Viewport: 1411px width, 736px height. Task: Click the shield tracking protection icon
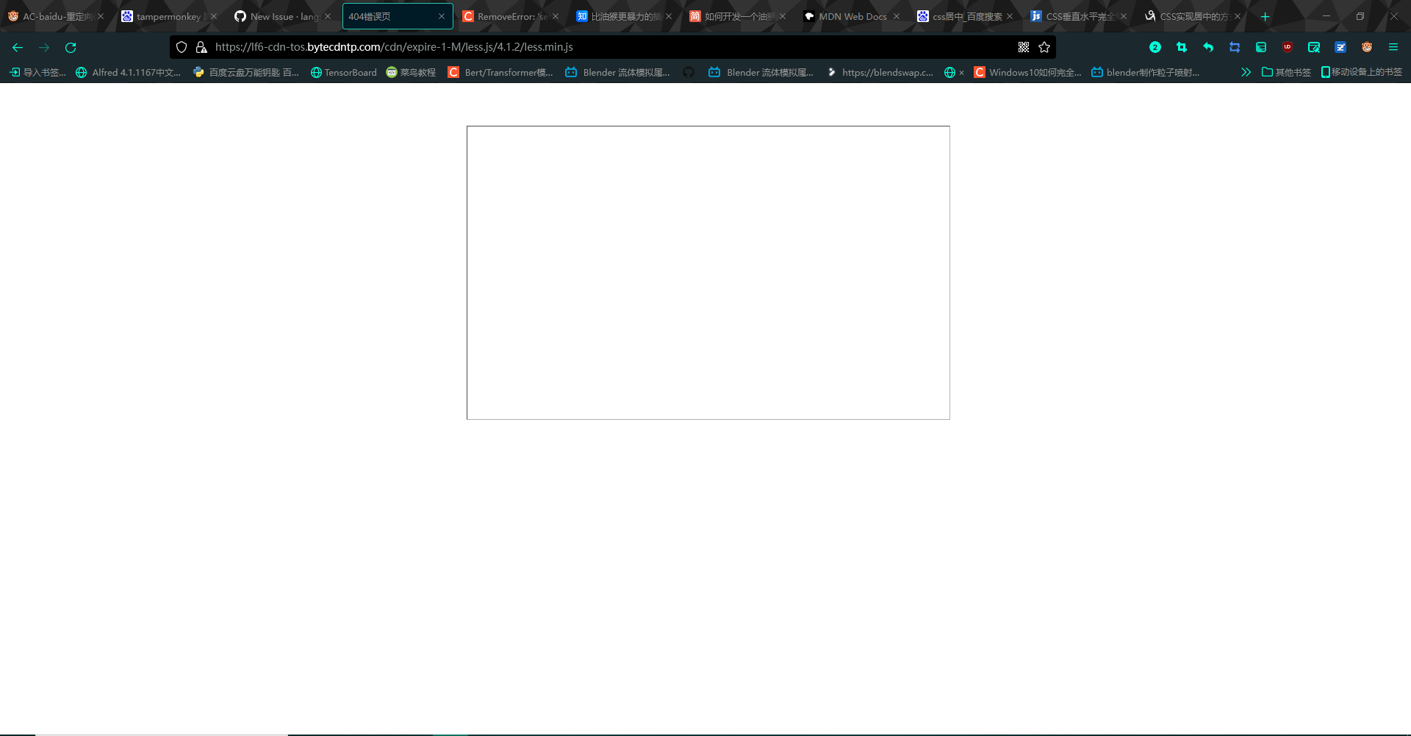[x=182, y=47]
